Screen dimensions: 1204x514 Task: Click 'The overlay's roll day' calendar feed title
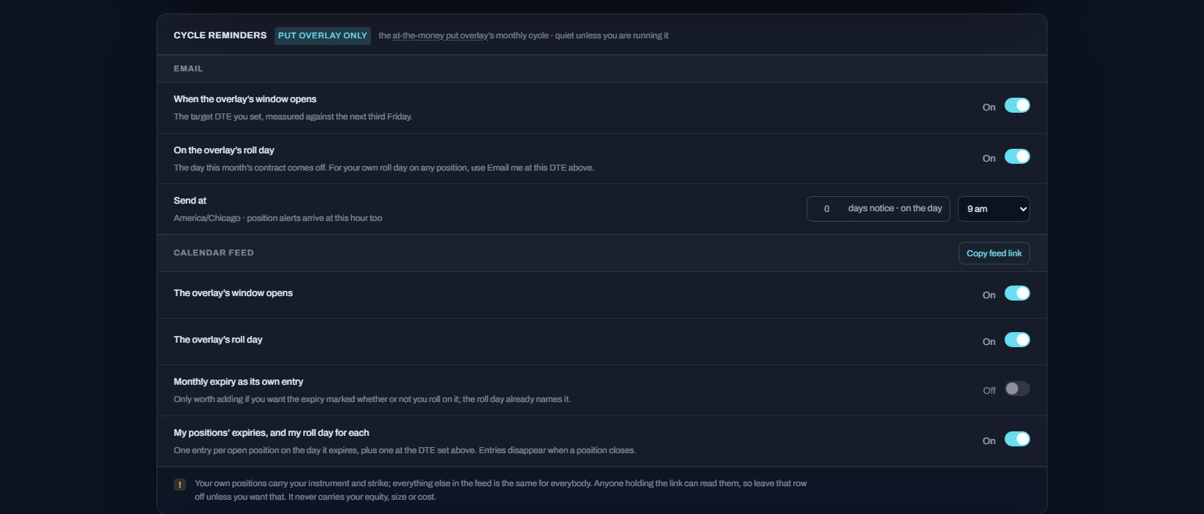(x=217, y=340)
